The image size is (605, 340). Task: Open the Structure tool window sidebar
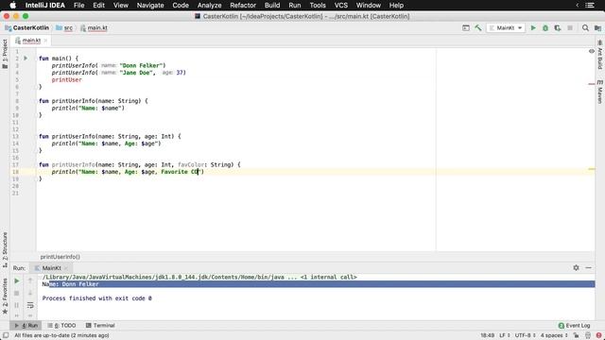(x=5, y=249)
